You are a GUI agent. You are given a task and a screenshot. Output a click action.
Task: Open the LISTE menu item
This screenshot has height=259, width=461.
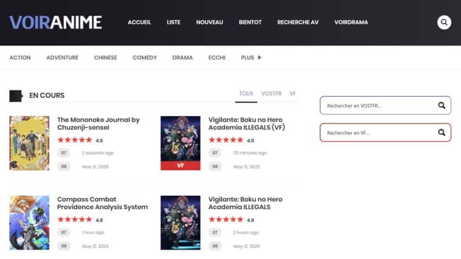pos(173,22)
